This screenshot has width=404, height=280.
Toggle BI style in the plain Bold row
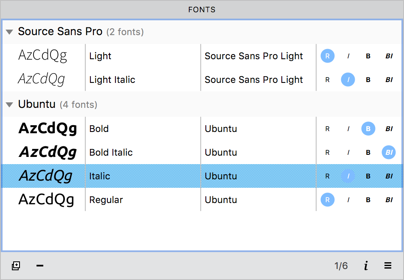(389, 129)
